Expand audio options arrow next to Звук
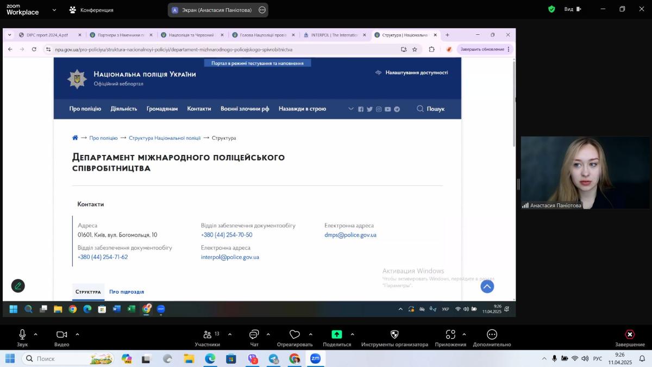 (36, 334)
